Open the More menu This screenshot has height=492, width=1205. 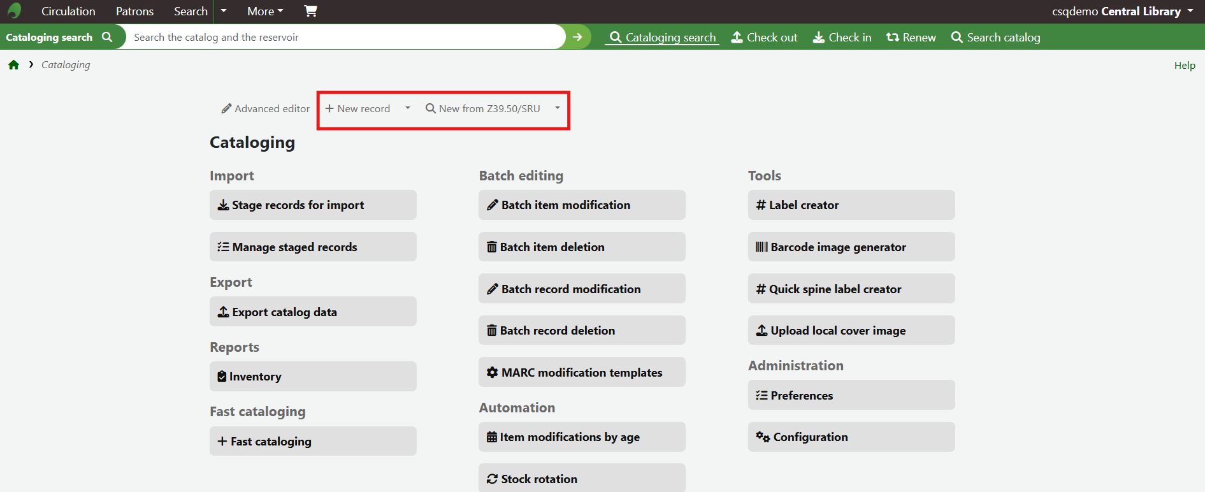[x=265, y=11]
